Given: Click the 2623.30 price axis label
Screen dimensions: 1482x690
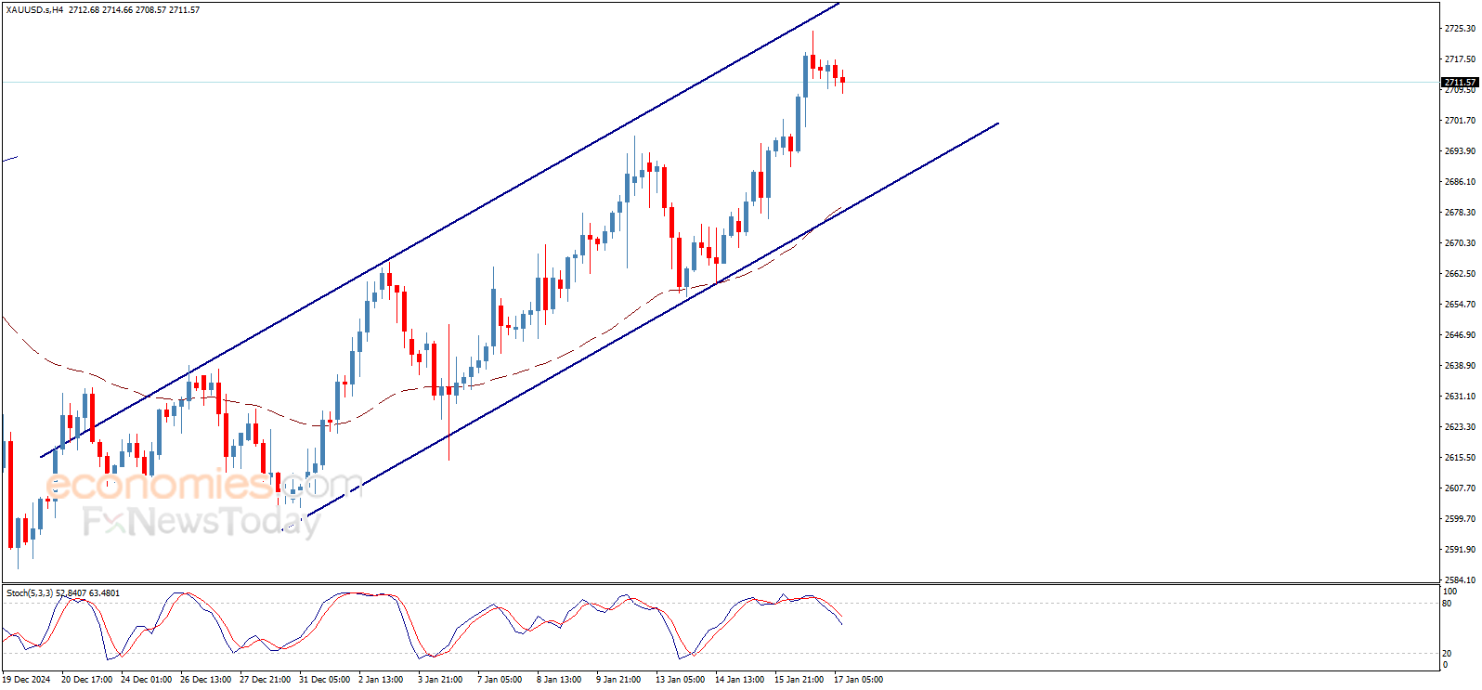Looking at the screenshot, I should (x=1460, y=427).
